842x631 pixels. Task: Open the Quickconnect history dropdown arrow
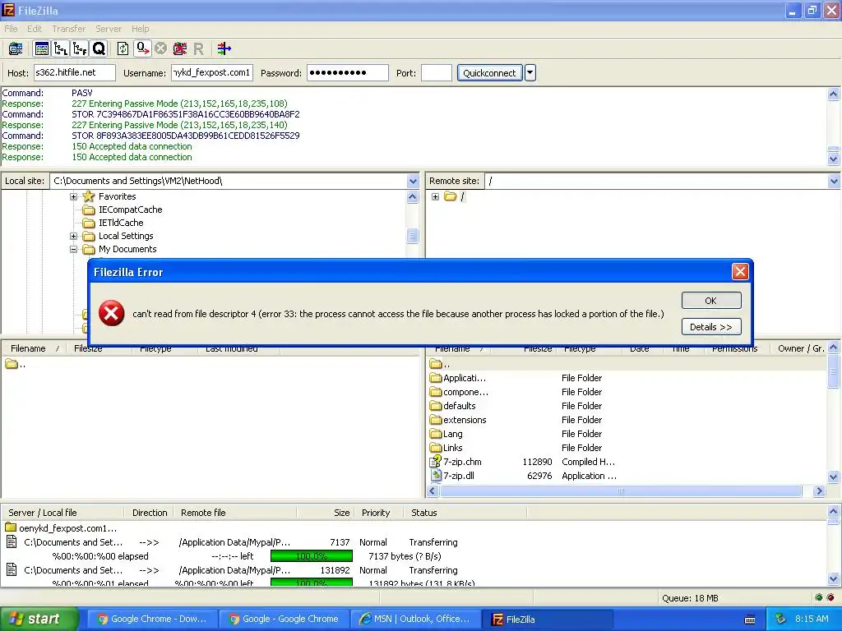click(530, 73)
